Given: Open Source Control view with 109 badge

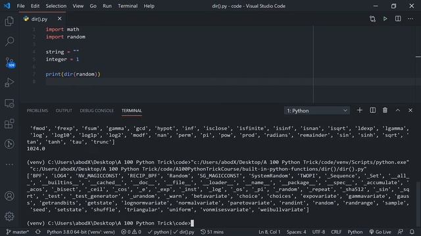Looking at the screenshot, I should coord(10,62).
